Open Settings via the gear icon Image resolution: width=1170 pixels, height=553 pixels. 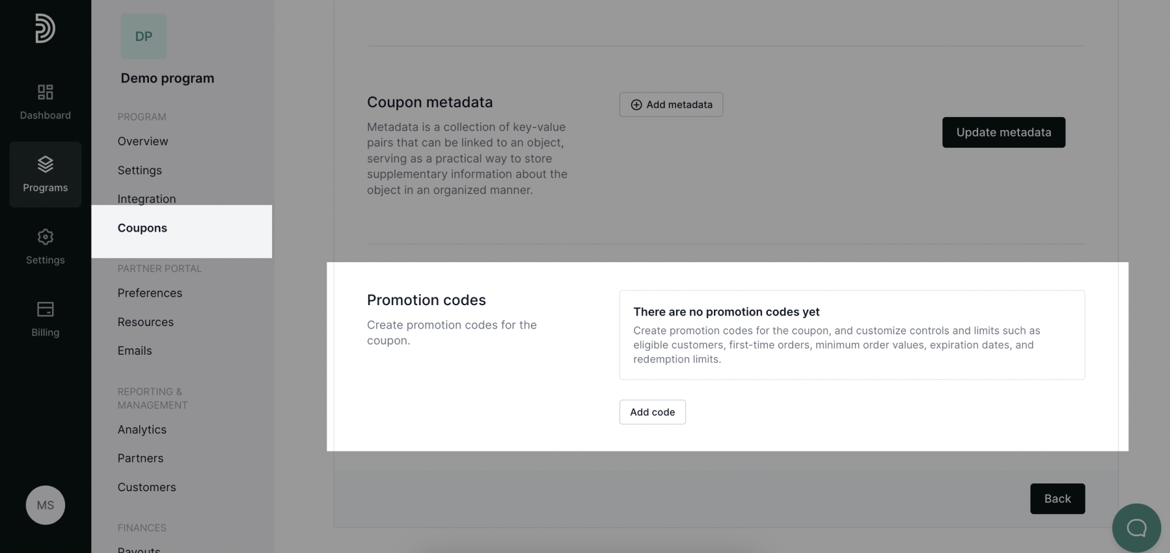click(x=45, y=246)
